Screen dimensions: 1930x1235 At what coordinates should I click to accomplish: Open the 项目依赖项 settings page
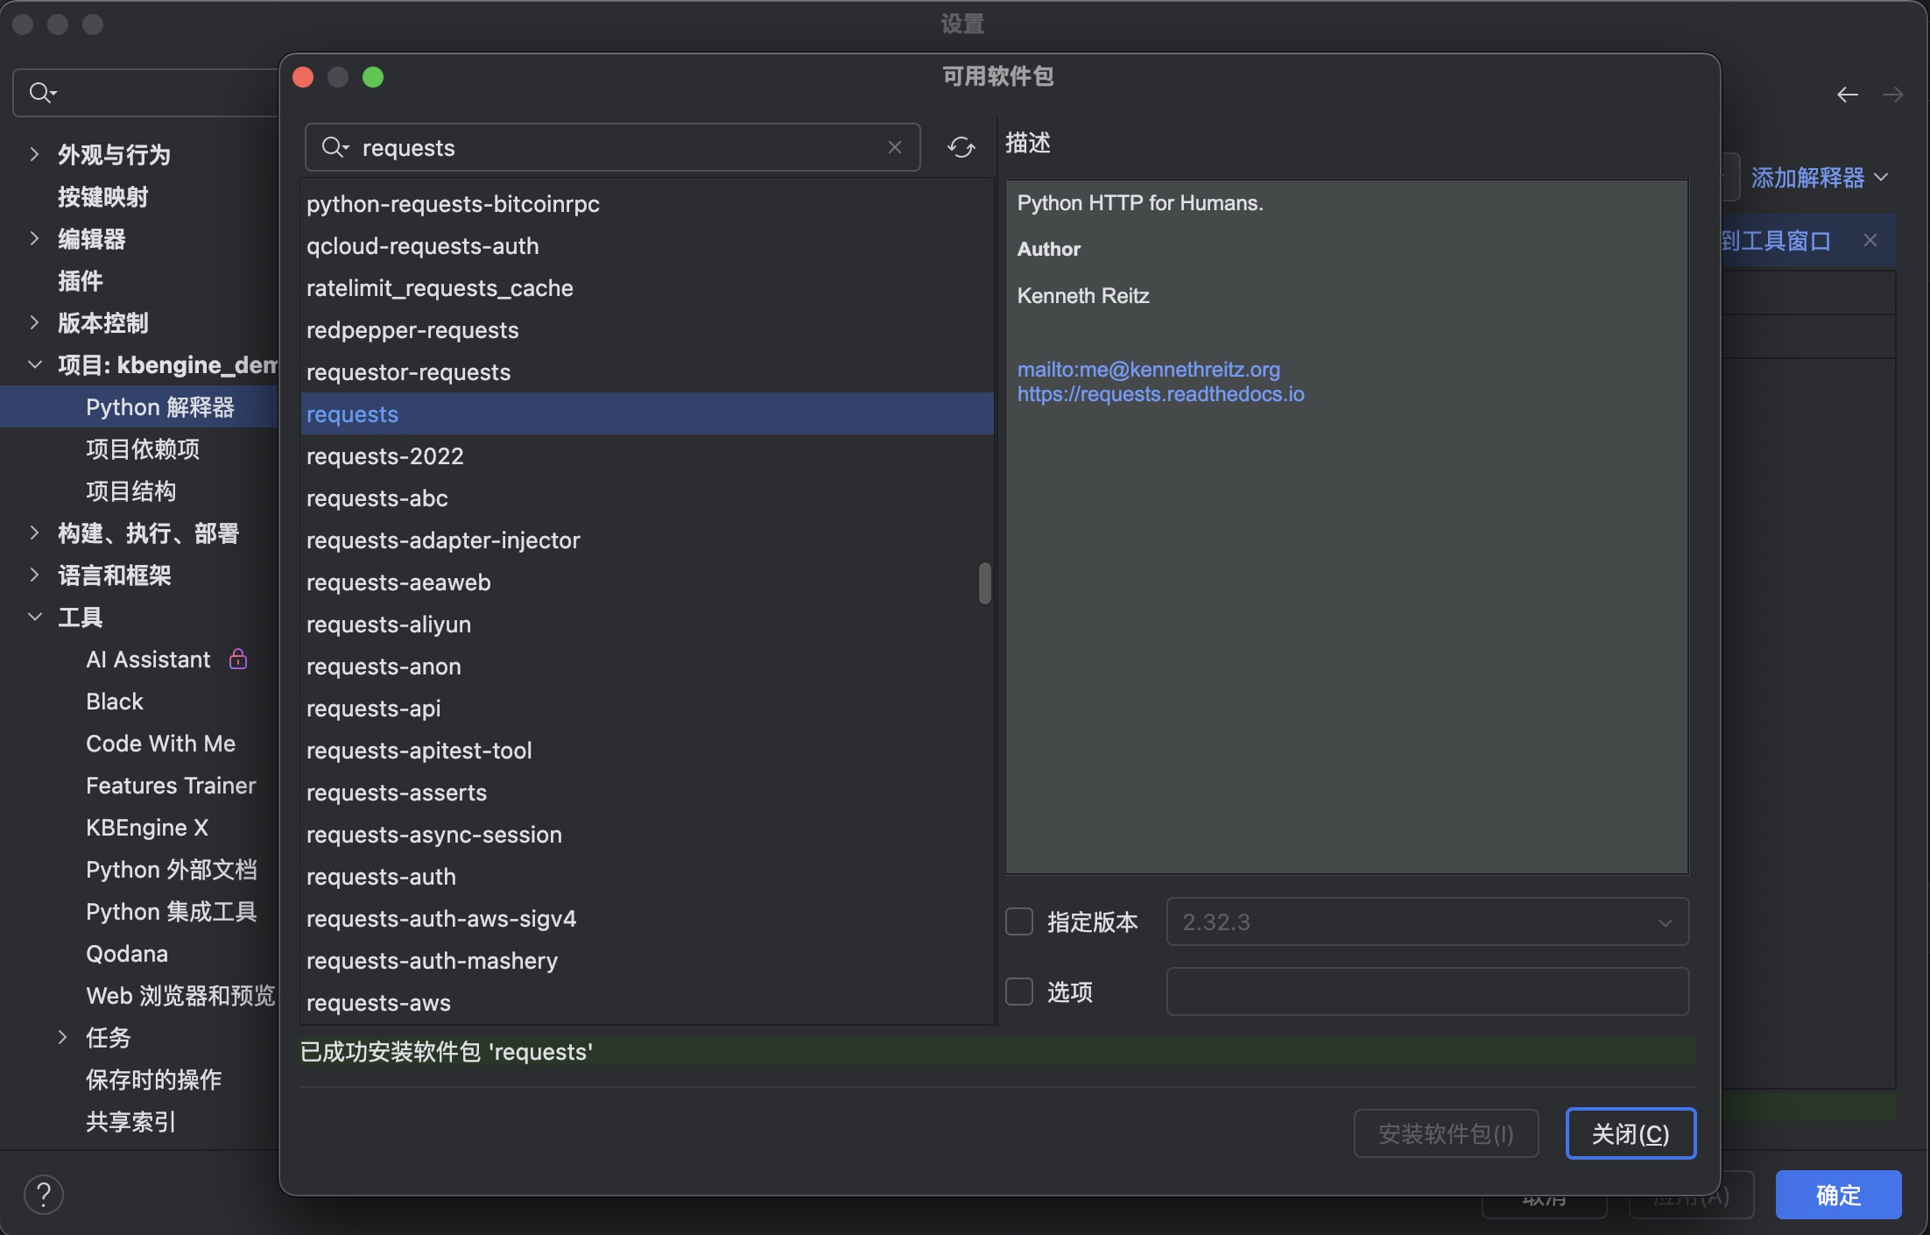tap(143, 448)
